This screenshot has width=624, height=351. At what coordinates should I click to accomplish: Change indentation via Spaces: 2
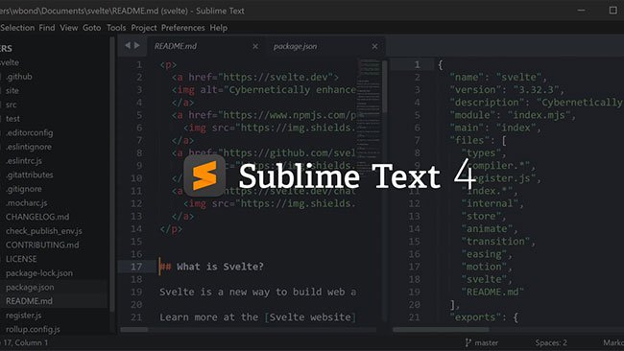coord(551,342)
